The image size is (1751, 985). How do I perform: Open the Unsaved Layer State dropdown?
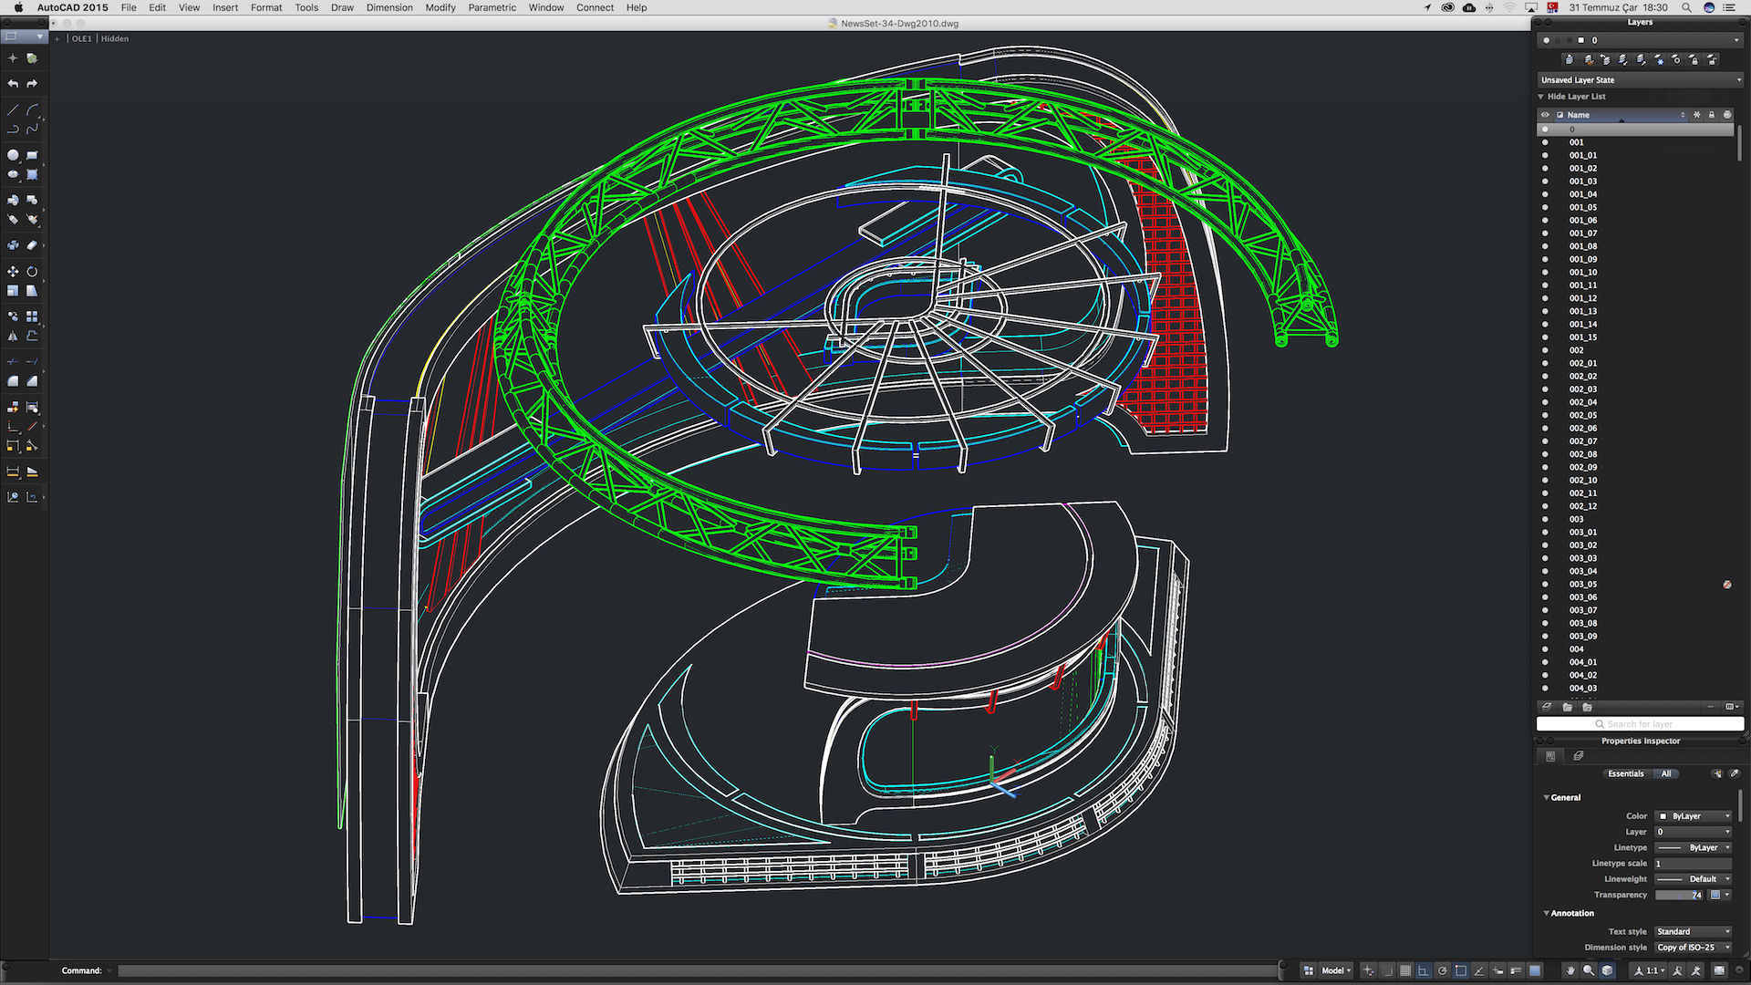coord(1640,80)
